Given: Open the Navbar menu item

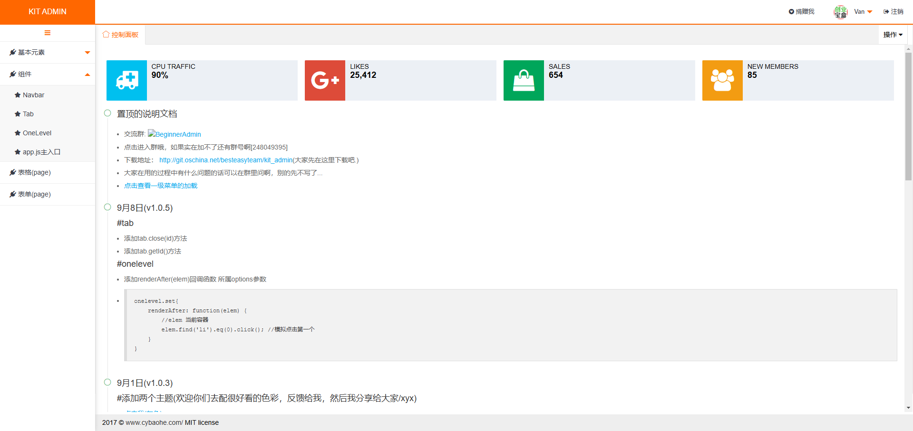Looking at the screenshot, I should [48, 95].
